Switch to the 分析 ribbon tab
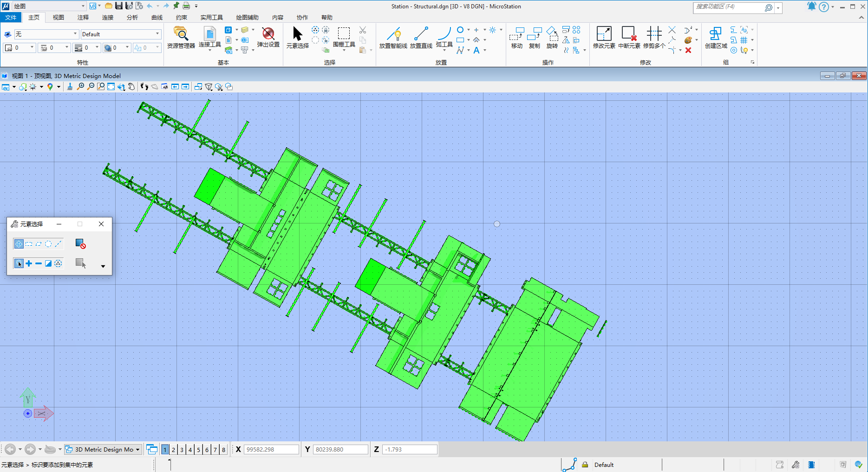The height and width of the screenshot is (472, 868). coord(132,18)
